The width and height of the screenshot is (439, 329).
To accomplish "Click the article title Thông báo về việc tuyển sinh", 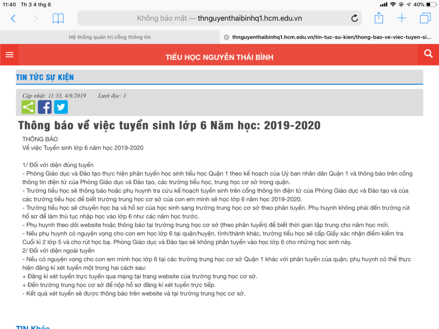I will click(x=169, y=125).
